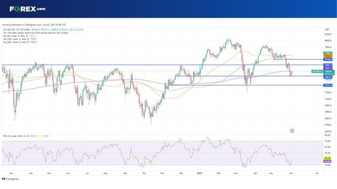Select the MA (50, close) indicator legend

click(20, 36)
